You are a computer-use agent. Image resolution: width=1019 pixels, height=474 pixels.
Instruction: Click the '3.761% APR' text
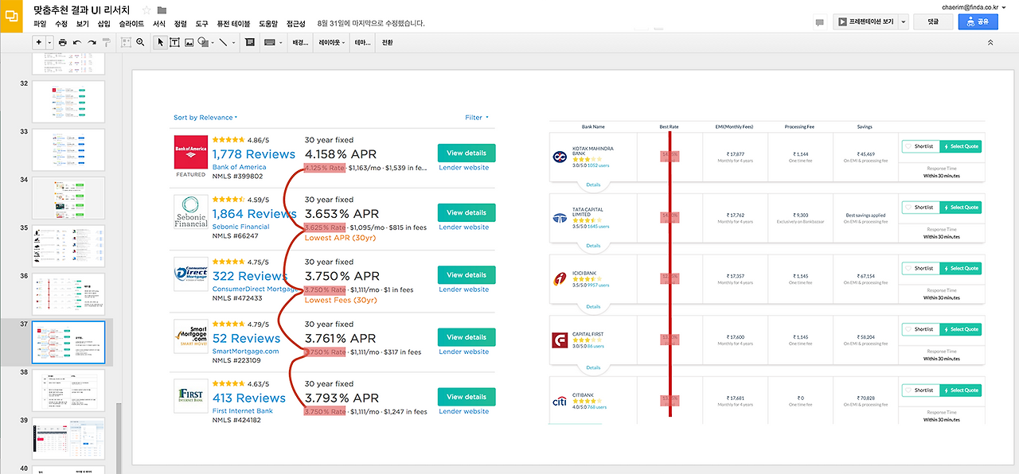tap(342, 339)
